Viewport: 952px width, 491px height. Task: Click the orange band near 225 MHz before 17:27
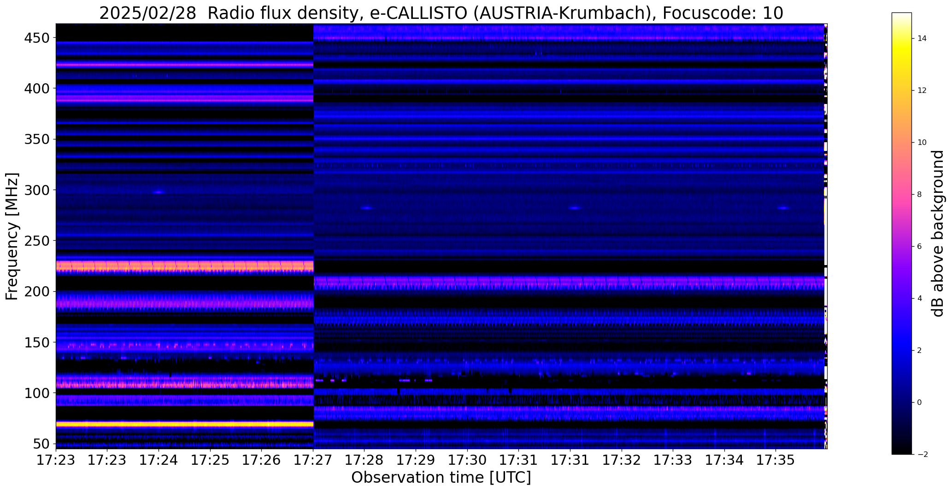point(184,266)
